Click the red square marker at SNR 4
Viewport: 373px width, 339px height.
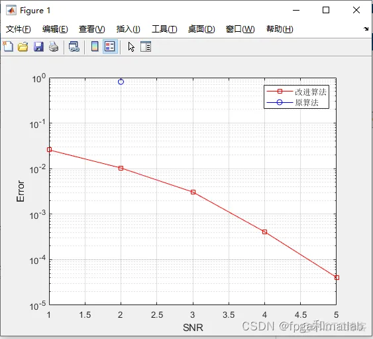(264, 232)
